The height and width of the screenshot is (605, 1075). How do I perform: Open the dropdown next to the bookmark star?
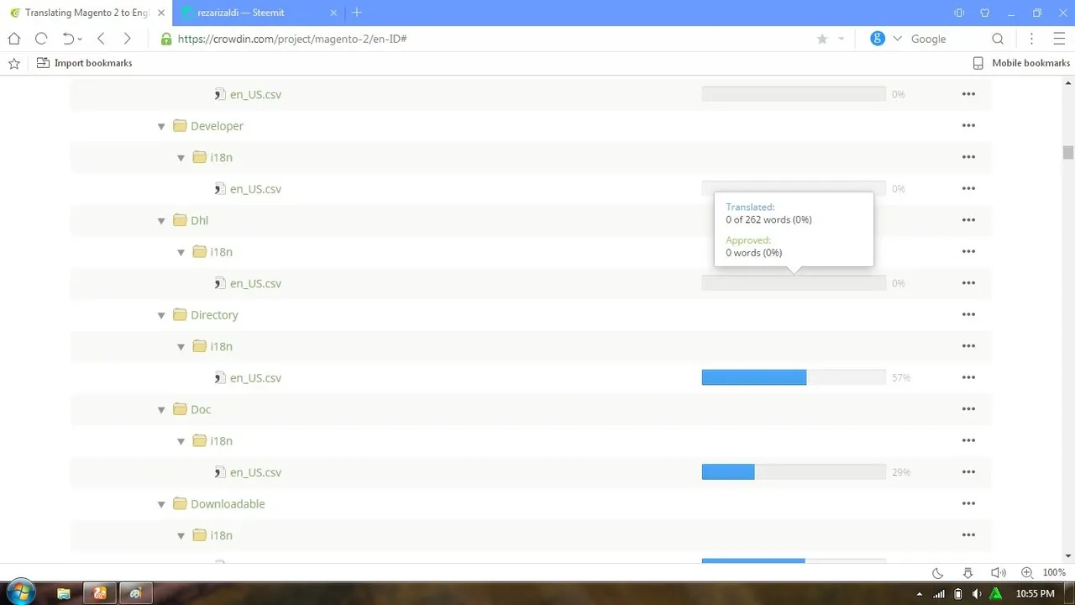pos(841,39)
